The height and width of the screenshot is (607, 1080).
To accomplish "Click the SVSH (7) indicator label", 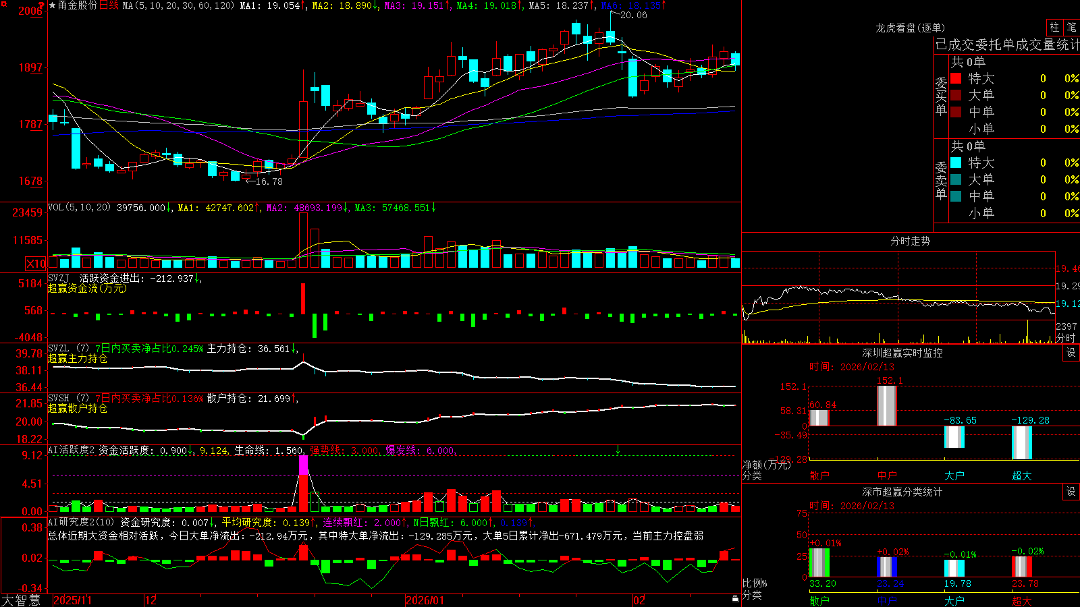I will tap(68, 399).
